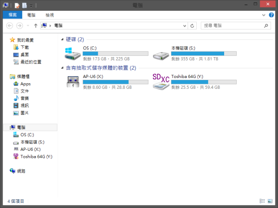Screen dimensions: 278x208
Task: Click the OS (C:) icon in navigation tree
Action: 16,135
